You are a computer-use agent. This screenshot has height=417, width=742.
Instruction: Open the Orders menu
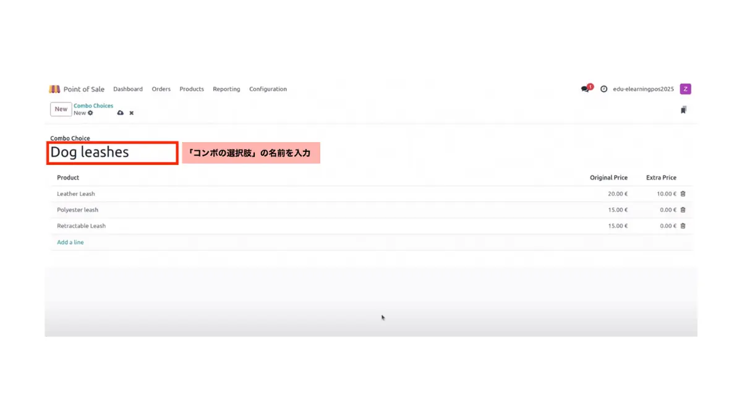pos(161,89)
